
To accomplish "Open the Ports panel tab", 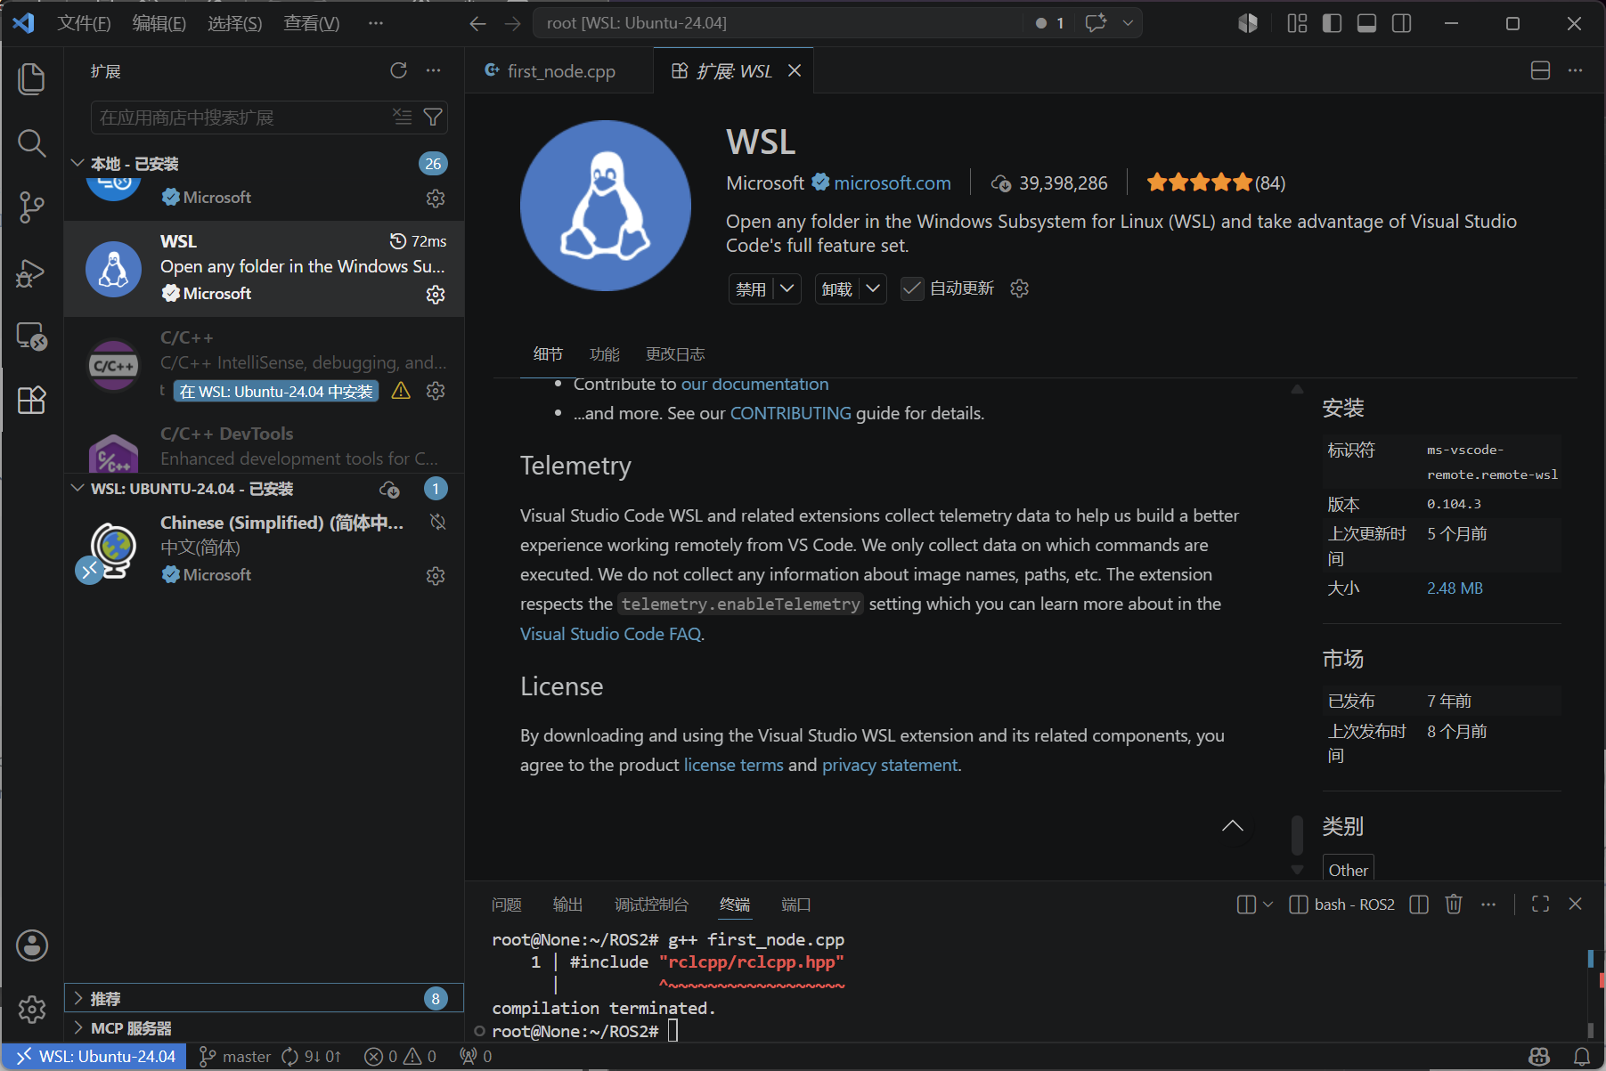I will click(x=795, y=905).
